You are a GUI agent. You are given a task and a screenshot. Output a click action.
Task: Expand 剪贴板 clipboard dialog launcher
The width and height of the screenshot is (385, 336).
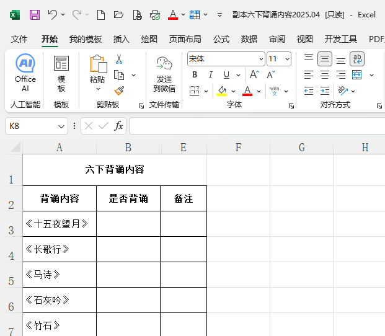click(x=141, y=106)
